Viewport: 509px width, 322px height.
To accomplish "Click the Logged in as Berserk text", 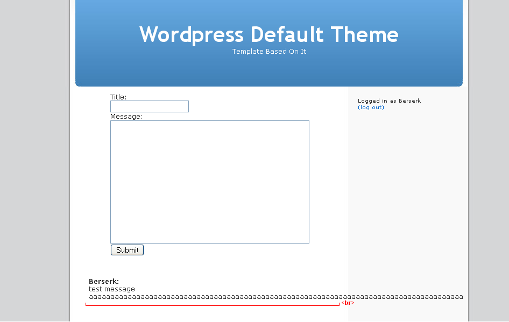I will [389, 101].
